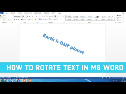
Task: Open the Select dropdown in Editing
Action: click(x=119, y=20)
